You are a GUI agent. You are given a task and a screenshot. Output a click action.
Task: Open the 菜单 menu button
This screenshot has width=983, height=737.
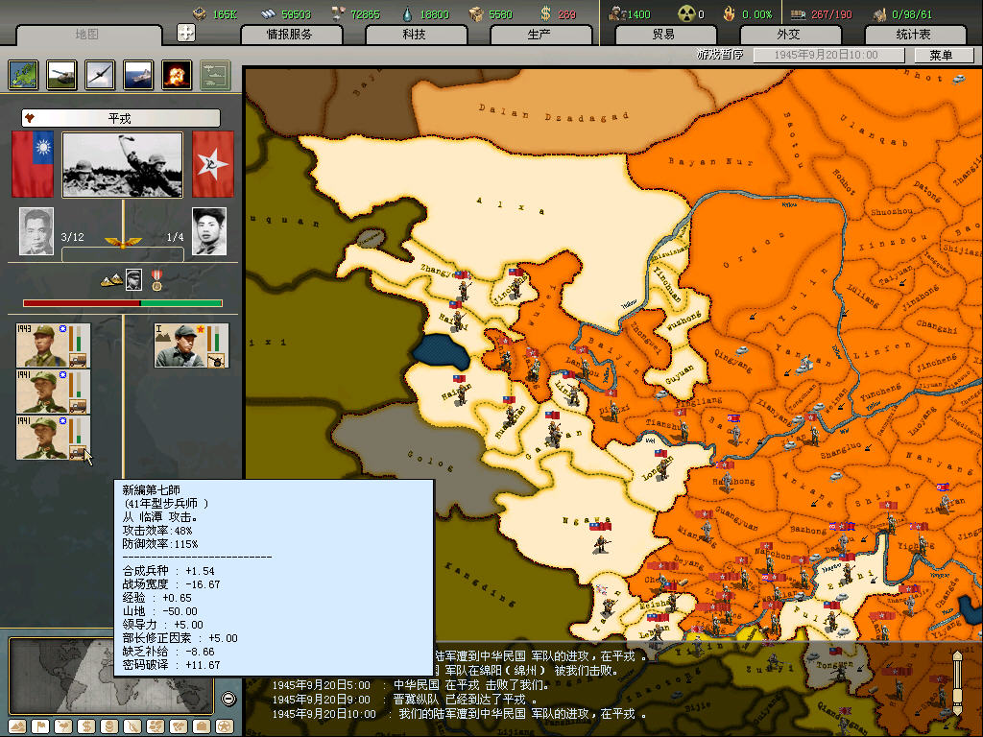941,55
